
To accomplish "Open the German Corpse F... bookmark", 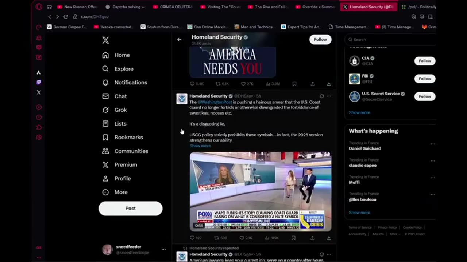I will (67, 27).
